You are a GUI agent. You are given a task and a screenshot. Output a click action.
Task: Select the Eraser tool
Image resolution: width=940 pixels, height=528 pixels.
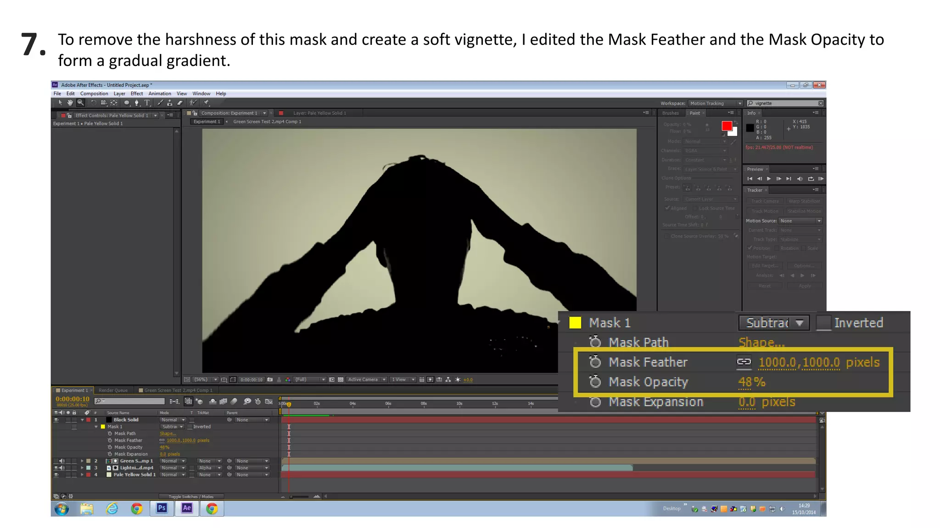click(180, 103)
